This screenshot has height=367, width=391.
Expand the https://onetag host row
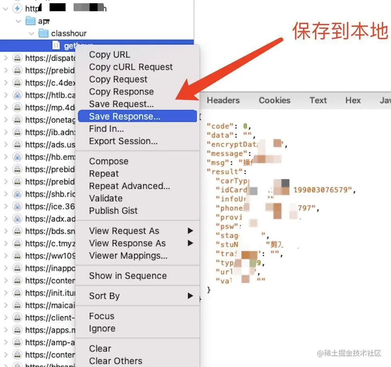point(6,120)
